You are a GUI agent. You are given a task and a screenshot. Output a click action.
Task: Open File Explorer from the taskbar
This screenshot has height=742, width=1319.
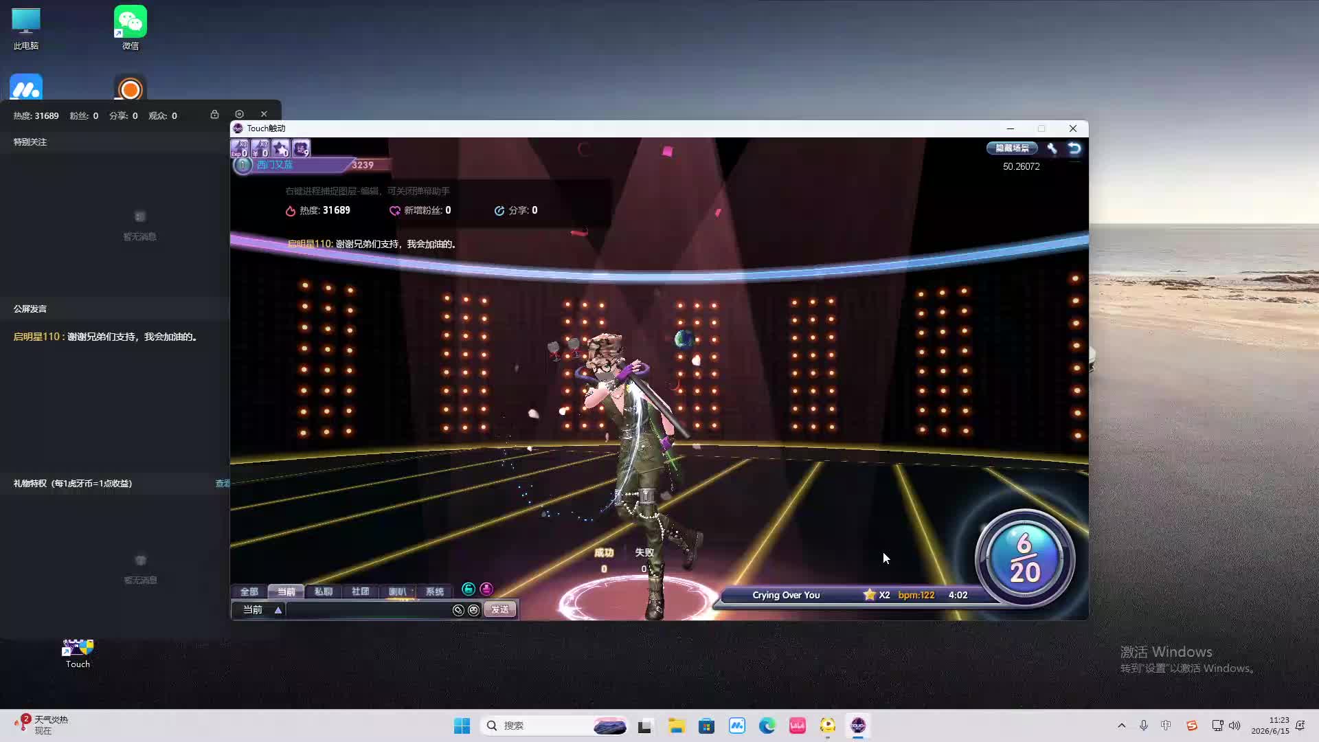point(677,726)
